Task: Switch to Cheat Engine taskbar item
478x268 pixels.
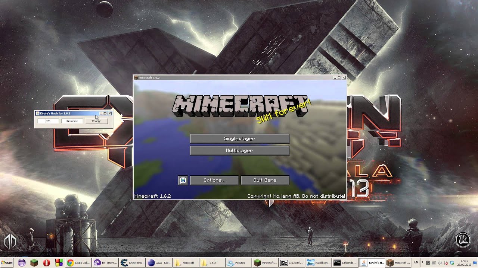Action: 132,262
